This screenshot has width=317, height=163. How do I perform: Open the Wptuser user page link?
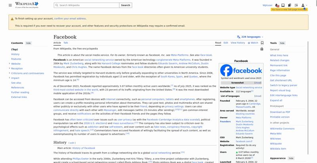click(267, 5)
